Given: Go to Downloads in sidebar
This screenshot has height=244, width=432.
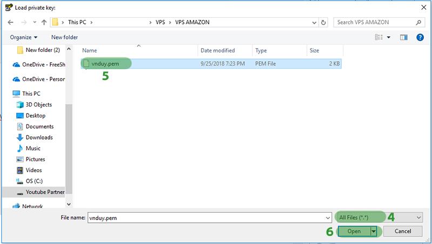Looking at the screenshot, I should click(x=39, y=137).
